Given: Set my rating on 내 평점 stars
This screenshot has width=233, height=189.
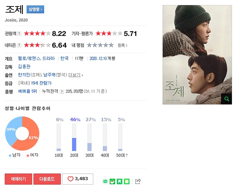Looking at the screenshot, I should coord(100,45).
